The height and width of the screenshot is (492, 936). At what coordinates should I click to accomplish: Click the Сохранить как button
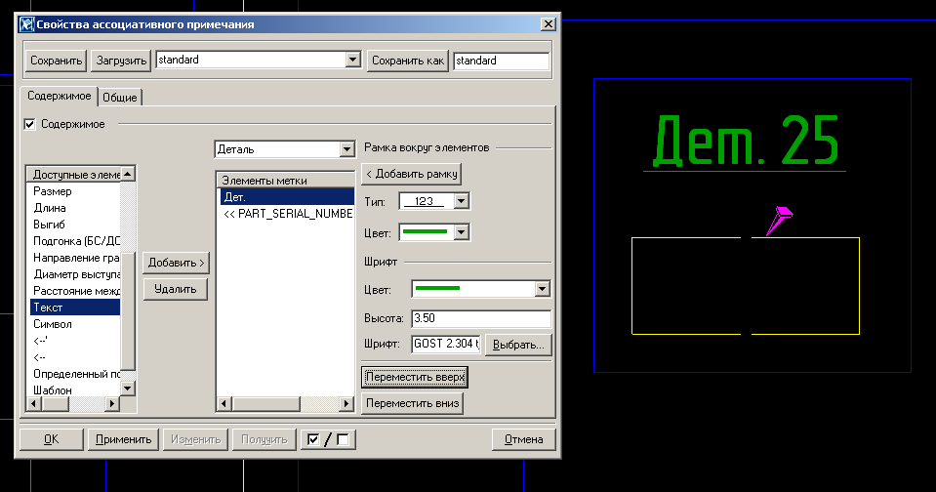pos(408,61)
